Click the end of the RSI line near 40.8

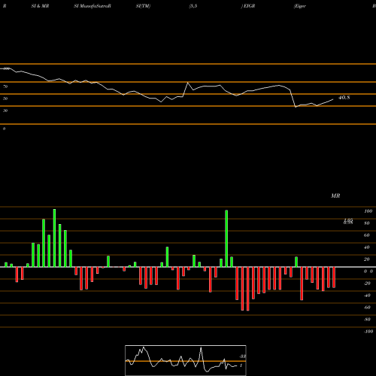point(333,99)
